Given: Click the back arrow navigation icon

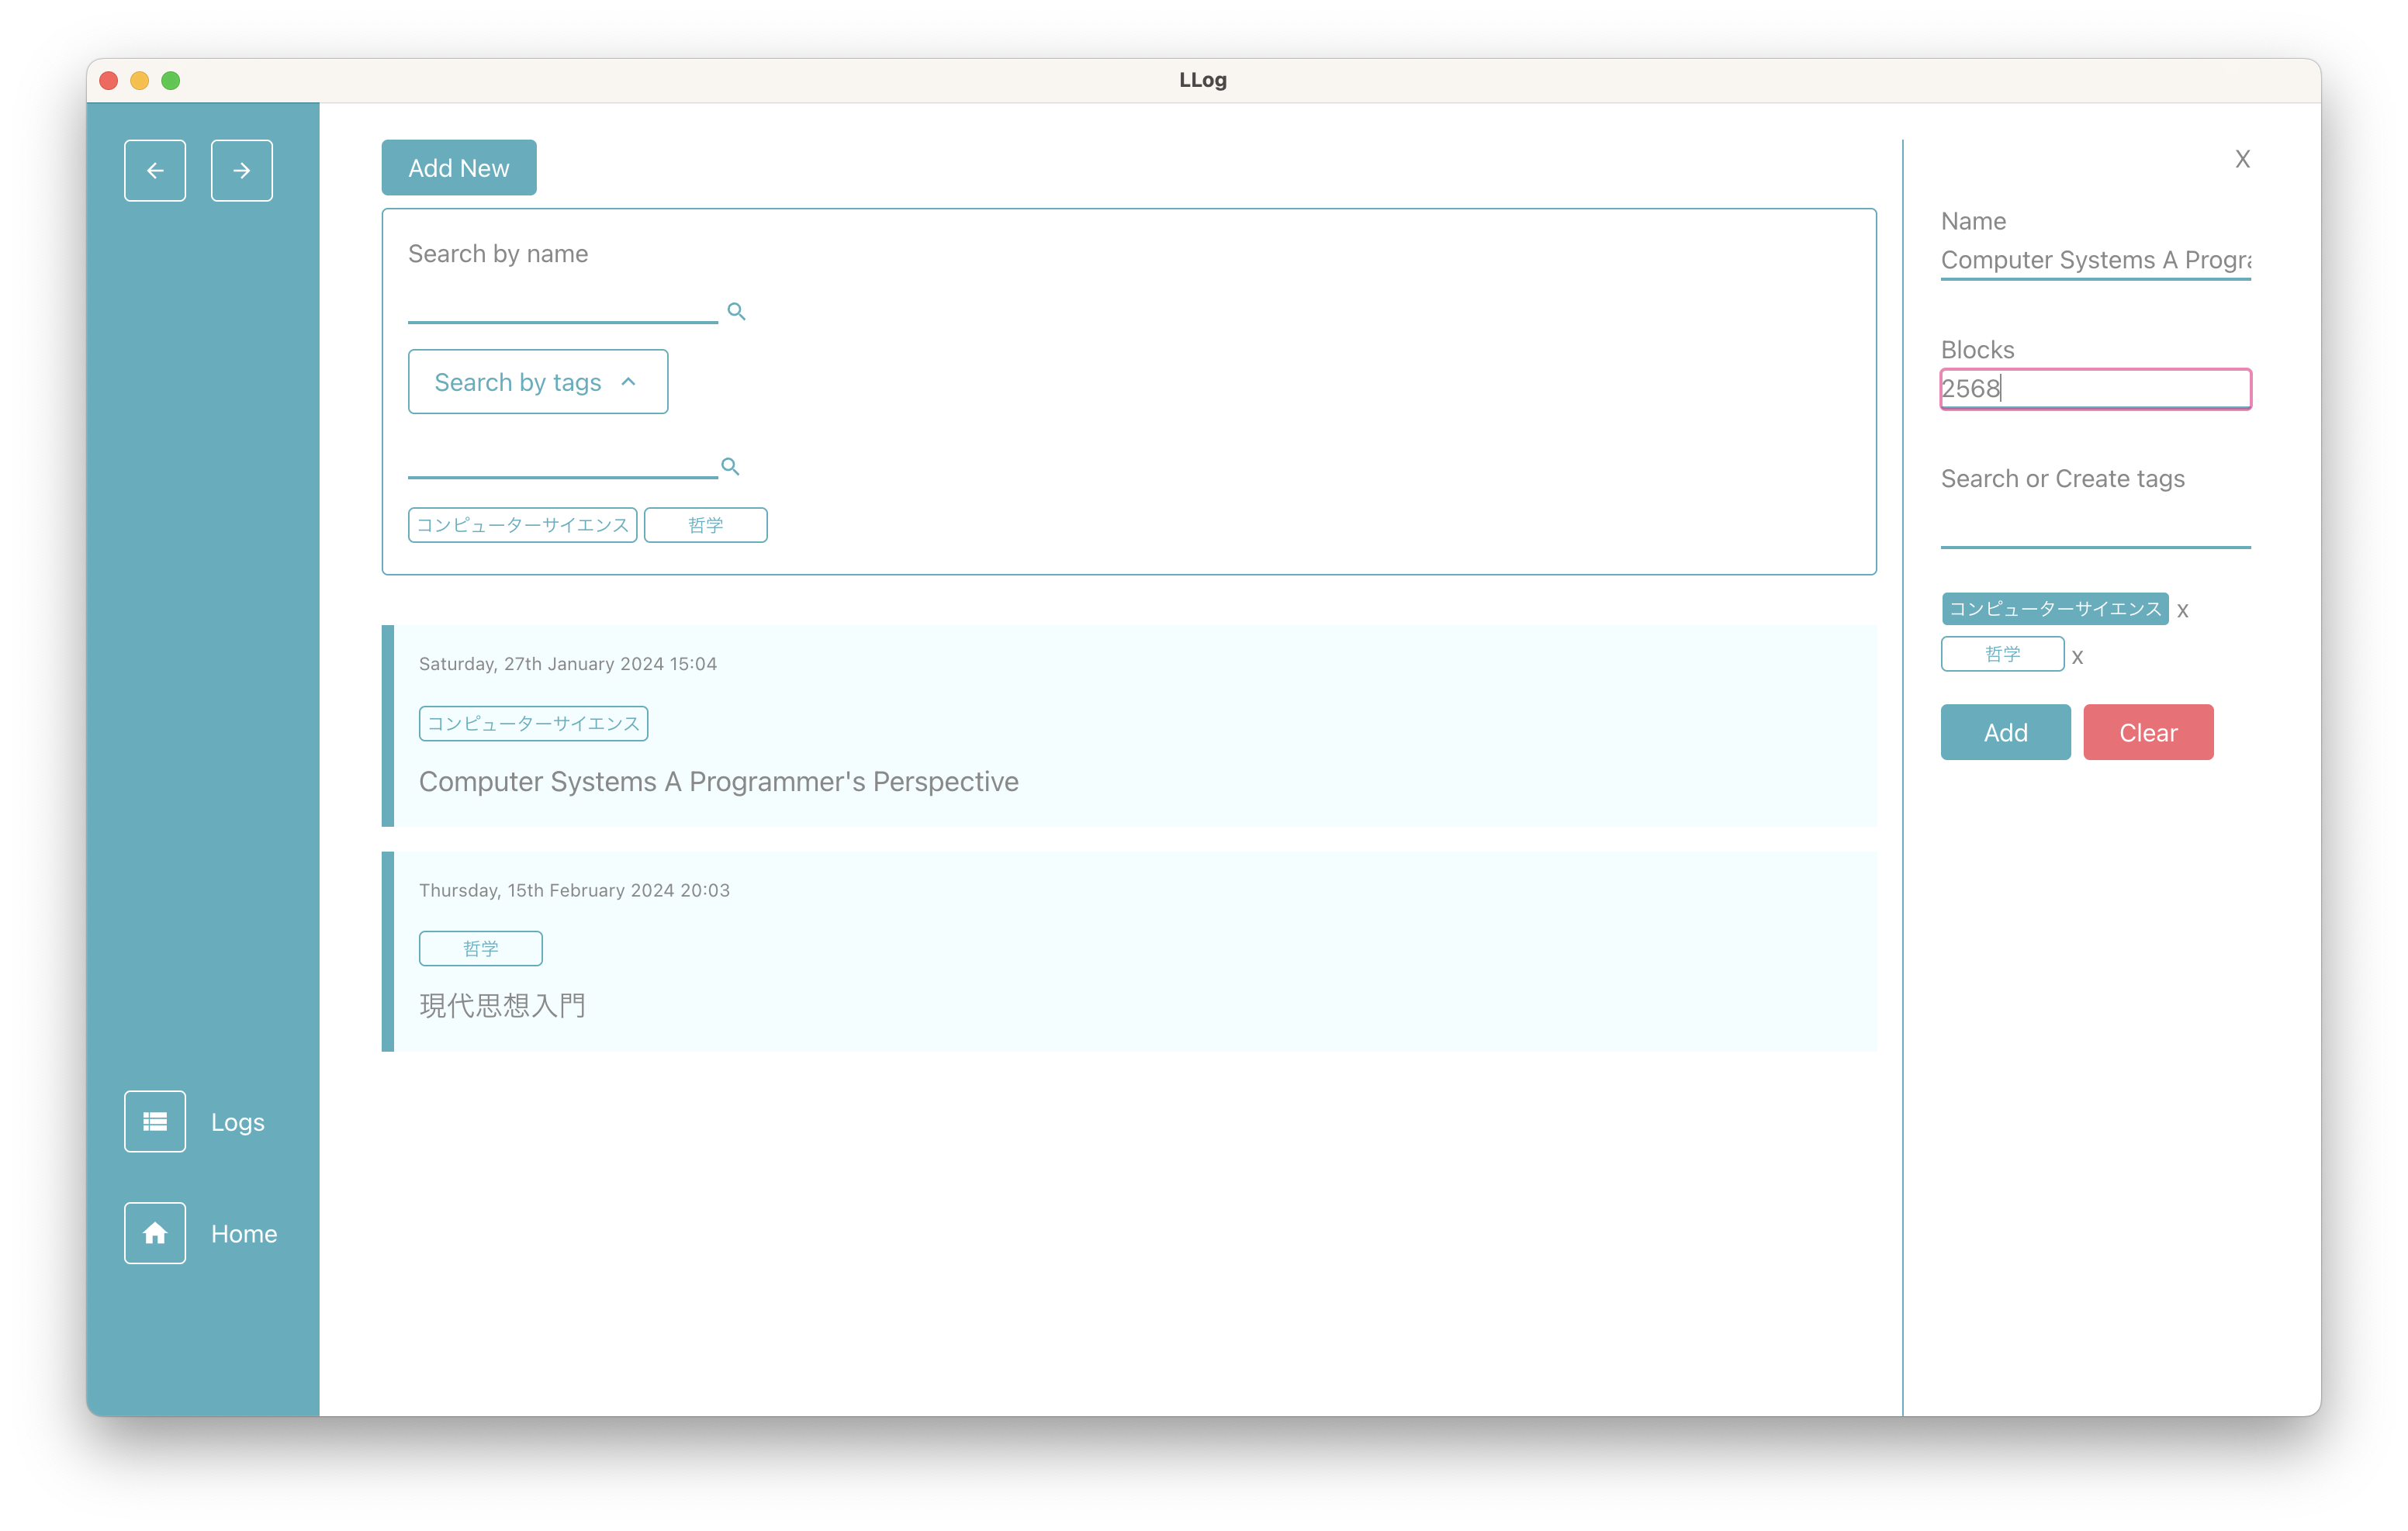Looking at the screenshot, I should (x=155, y=170).
